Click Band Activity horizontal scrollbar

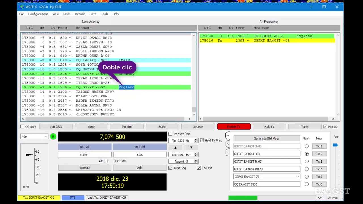(x=106, y=119)
